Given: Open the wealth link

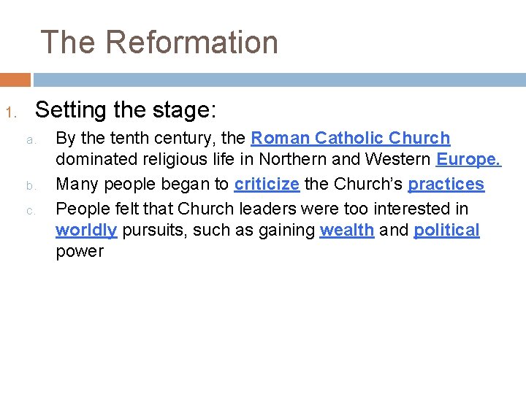Looking at the screenshot, I should coord(347,231).
